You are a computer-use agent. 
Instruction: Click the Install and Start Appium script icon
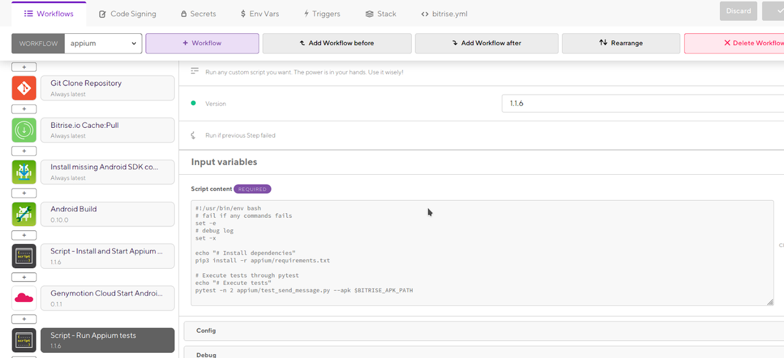(x=24, y=256)
